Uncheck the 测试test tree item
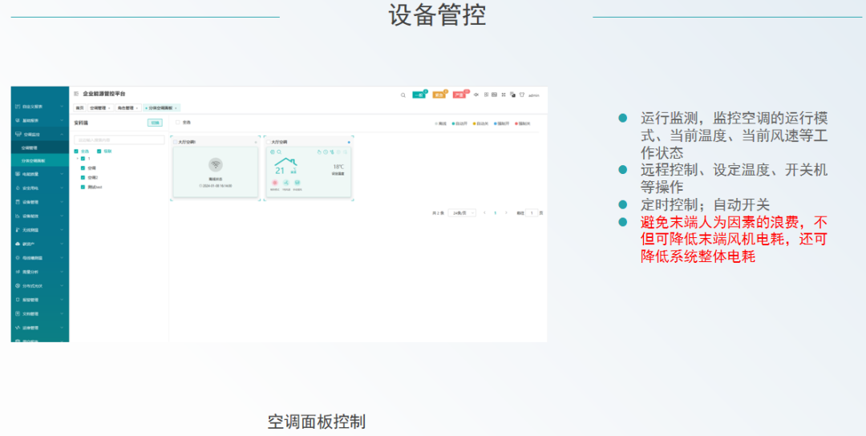This screenshot has height=436, width=866. pos(83,187)
